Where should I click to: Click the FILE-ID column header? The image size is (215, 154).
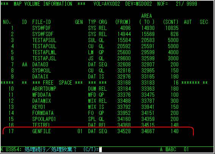(x=41, y=22)
